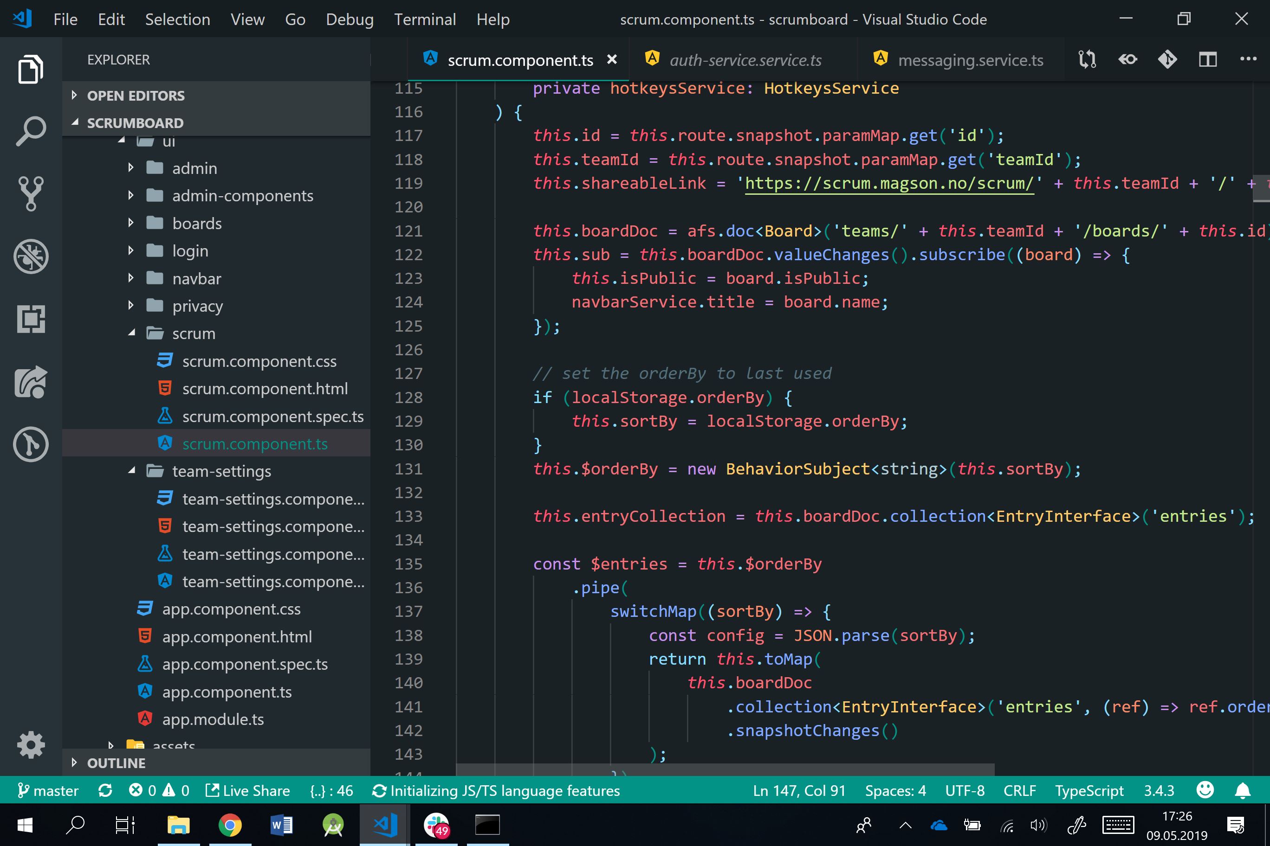The image size is (1270, 846).
Task: Click the Split Editor icon
Action: click(x=1207, y=59)
